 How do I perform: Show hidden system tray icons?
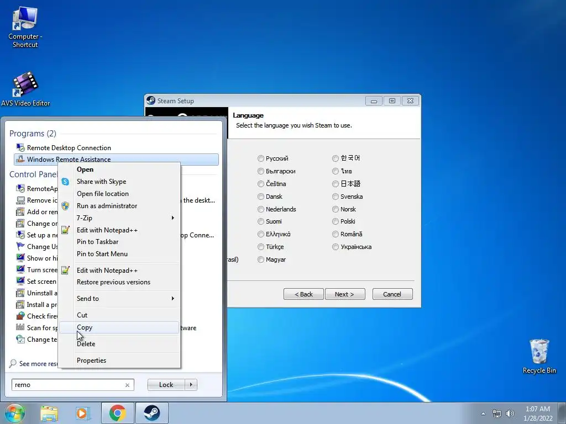483,414
